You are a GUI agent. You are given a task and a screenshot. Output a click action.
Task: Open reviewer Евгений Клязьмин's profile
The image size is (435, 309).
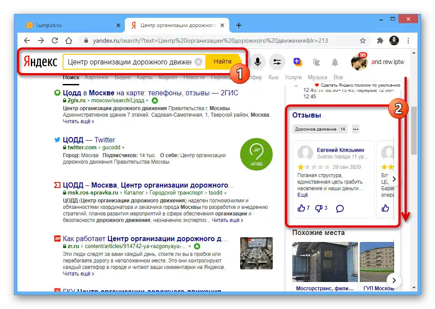click(341, 150)
